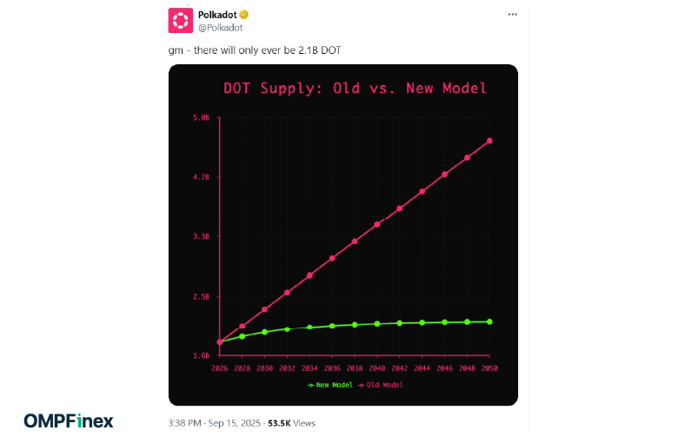Screen dimensions: 678x437
Task: Toggle New Model series in legend
Action: [330, 385]
